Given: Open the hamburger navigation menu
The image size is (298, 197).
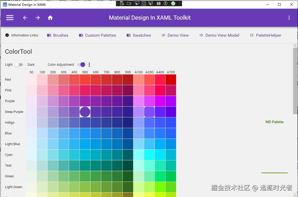Looking at the screenshot, I should [x=10, y=18].
